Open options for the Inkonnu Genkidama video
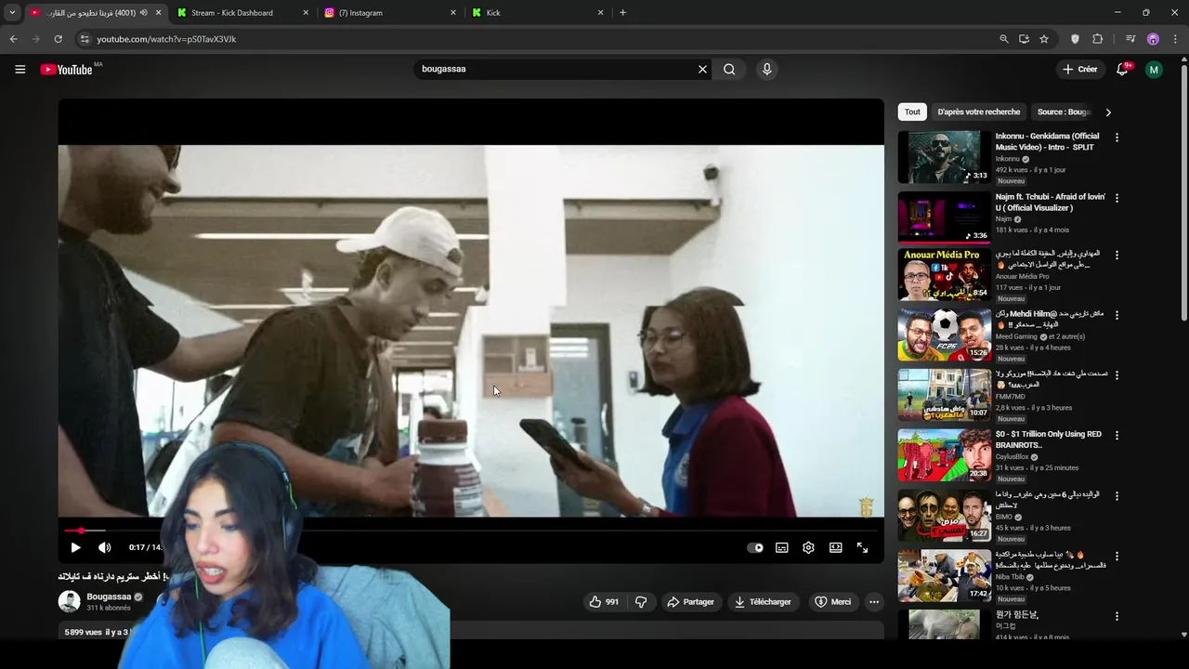The height and width of the screenshot is (669, 1189). pos(1117,138)
